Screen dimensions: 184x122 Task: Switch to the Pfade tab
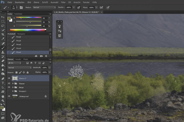pos(25,59)
